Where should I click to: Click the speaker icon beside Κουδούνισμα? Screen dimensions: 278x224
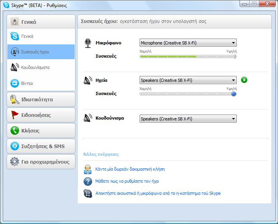(x=88, y=118)
